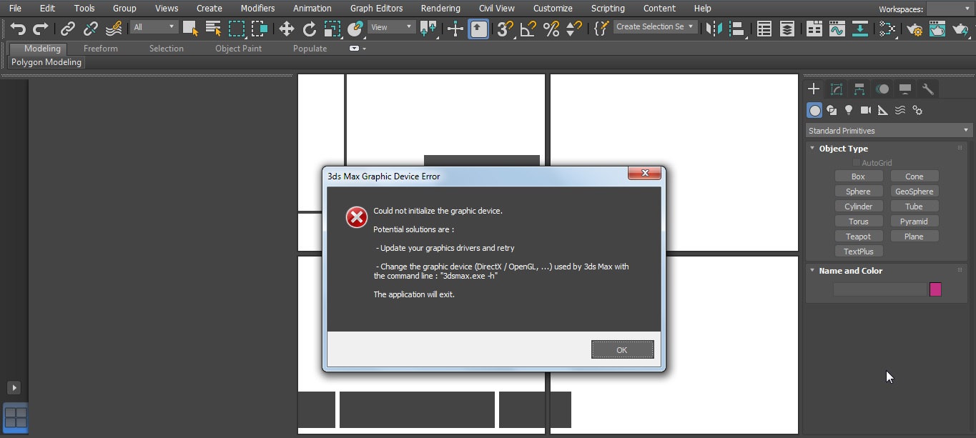Click OK in Graphic Device Error dialog
This screenshot has width=976, height=438.
point(622,349)
